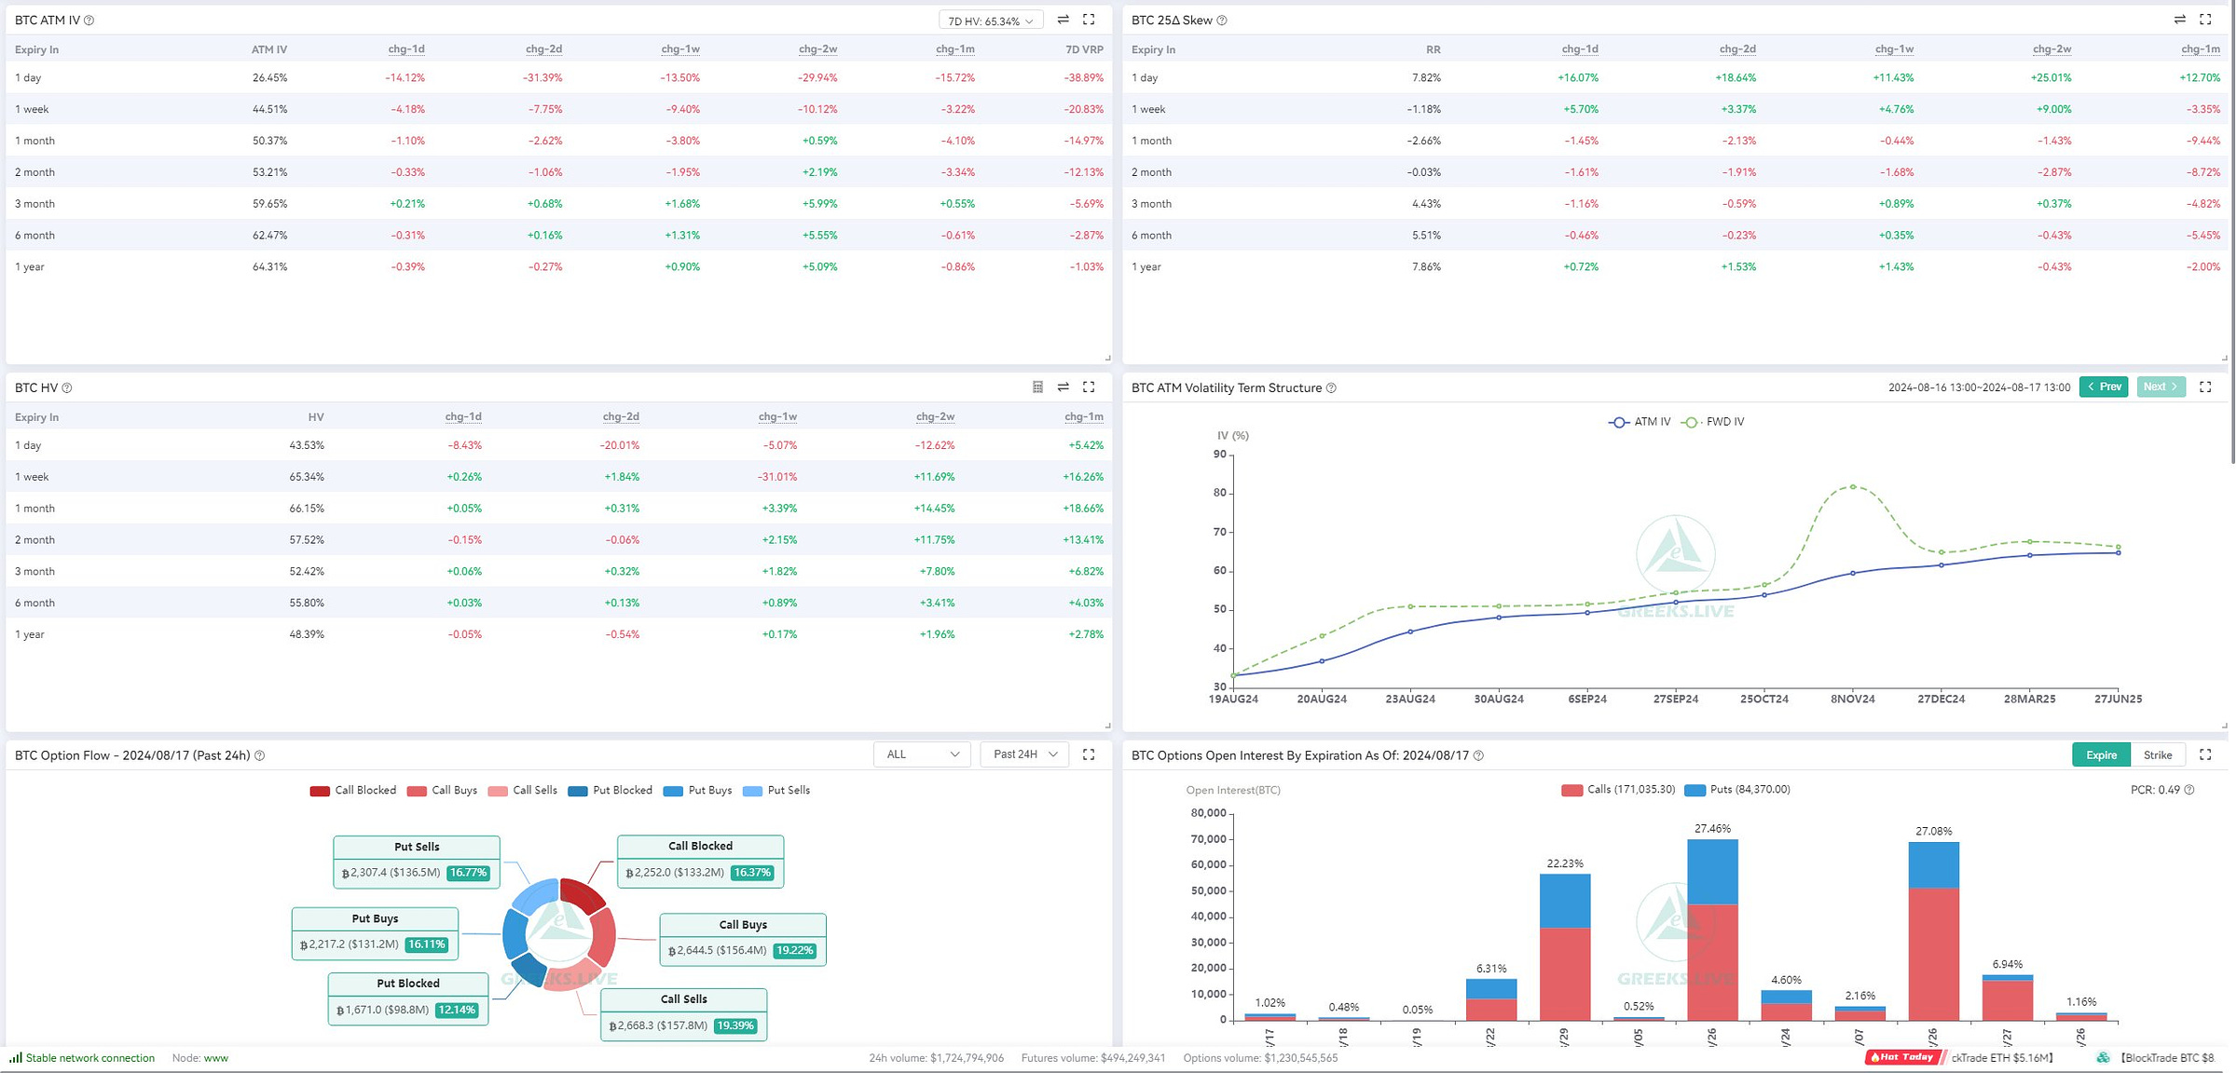Swap layout of BTC ATM IV panel

[x=1063, y=20]
